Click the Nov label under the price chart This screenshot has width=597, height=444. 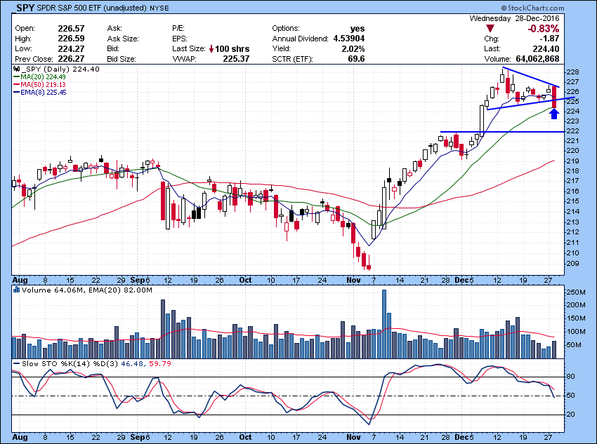[354, 280]
